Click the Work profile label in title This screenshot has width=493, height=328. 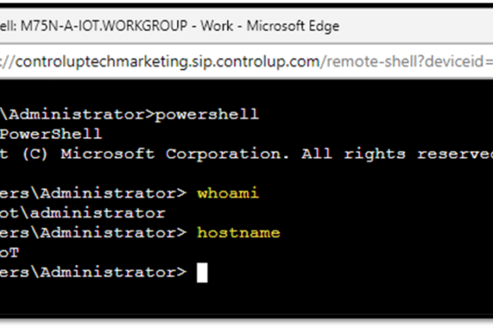pyautogui.click(x=217, y=26)
